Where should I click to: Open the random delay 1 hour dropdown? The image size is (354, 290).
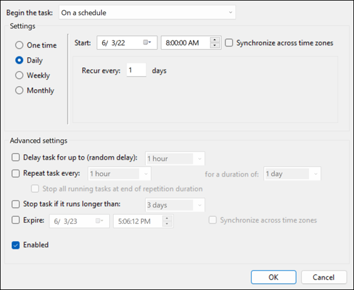[175, 159]
